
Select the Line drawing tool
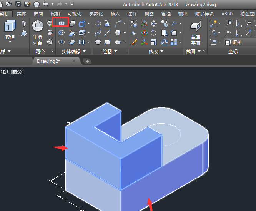click(108, 33)
